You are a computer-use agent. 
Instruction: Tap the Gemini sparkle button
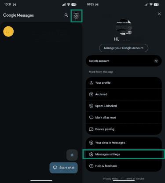pyautogui.click(x=72, y=155)
